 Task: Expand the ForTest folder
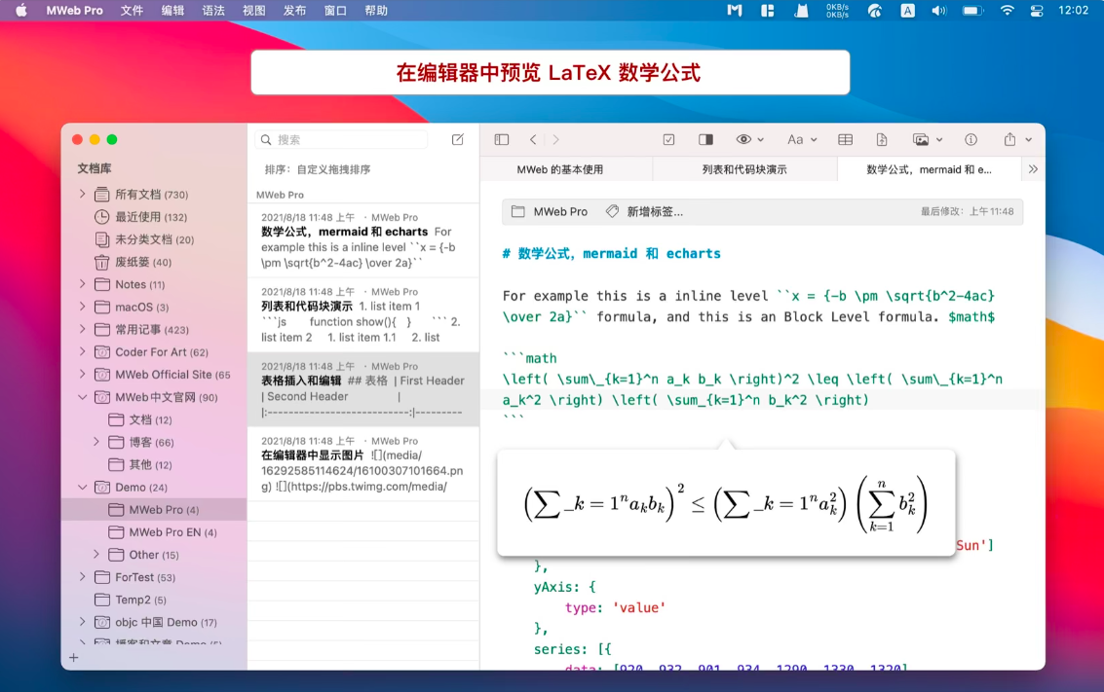[83, 576]
